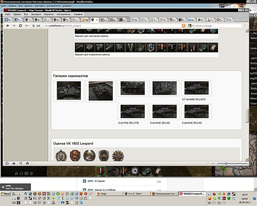Image resolution: width=257 pixels, height=206 pixels.
Task: Toggle Opera Turbo icon in status bar
Action: (27, 163)
